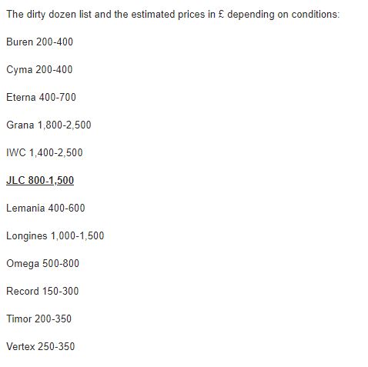This screenshot has height=367, width=368.
Task: Click the word 'estimated' in heading
Action: pos(153,14)
